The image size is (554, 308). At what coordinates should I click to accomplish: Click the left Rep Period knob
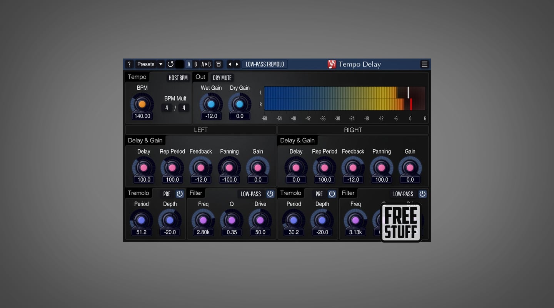(x=172, y=168)
